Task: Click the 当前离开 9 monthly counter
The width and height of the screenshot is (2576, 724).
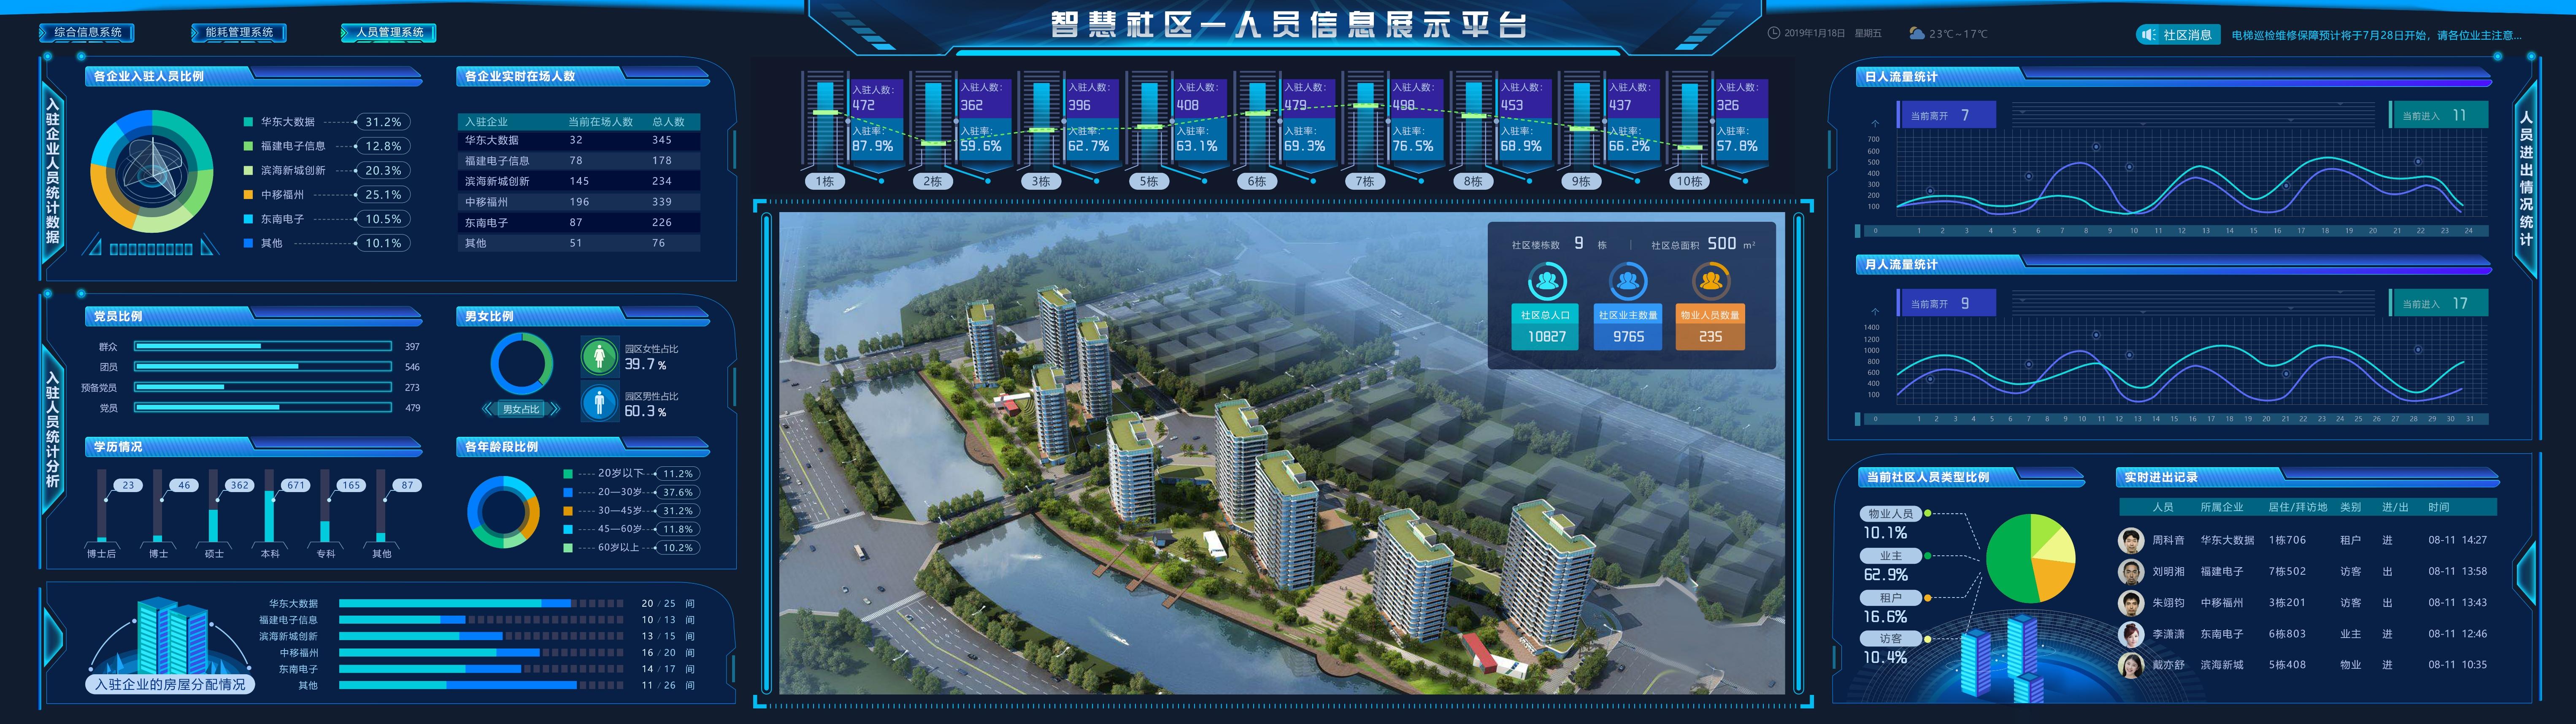Action: 1946,303
